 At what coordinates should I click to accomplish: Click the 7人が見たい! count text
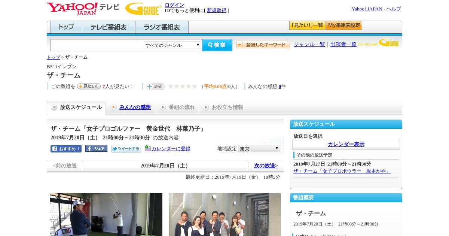pyautogui.click(x=118, y=87)
